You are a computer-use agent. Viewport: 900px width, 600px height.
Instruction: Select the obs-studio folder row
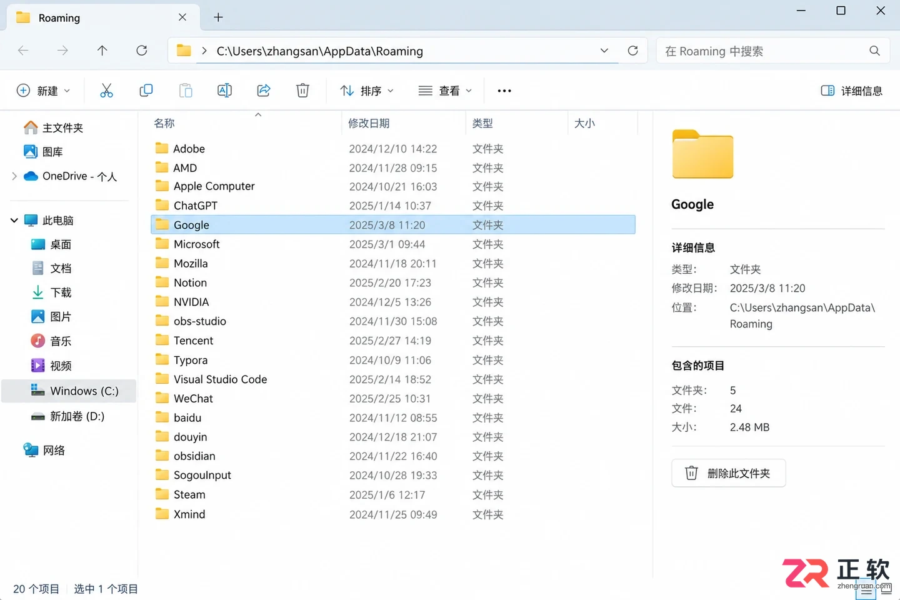point(393,321)
